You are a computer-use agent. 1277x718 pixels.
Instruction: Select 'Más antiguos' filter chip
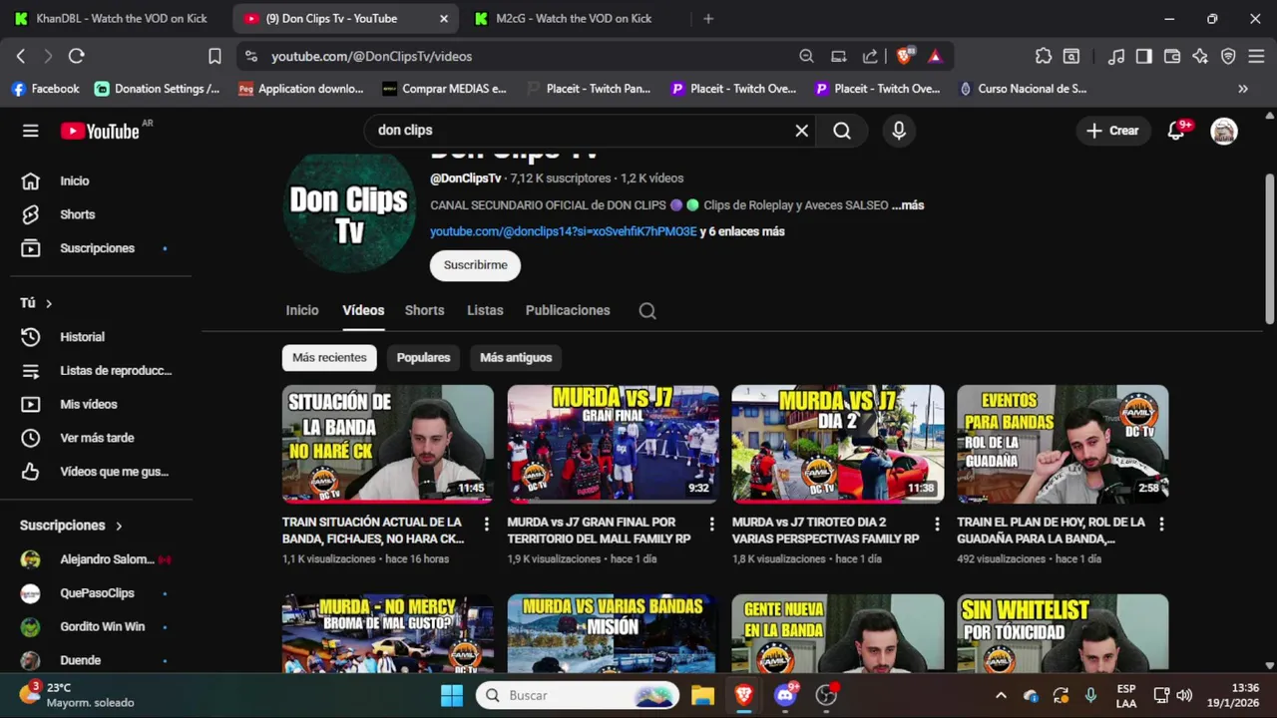pos(516,358)
